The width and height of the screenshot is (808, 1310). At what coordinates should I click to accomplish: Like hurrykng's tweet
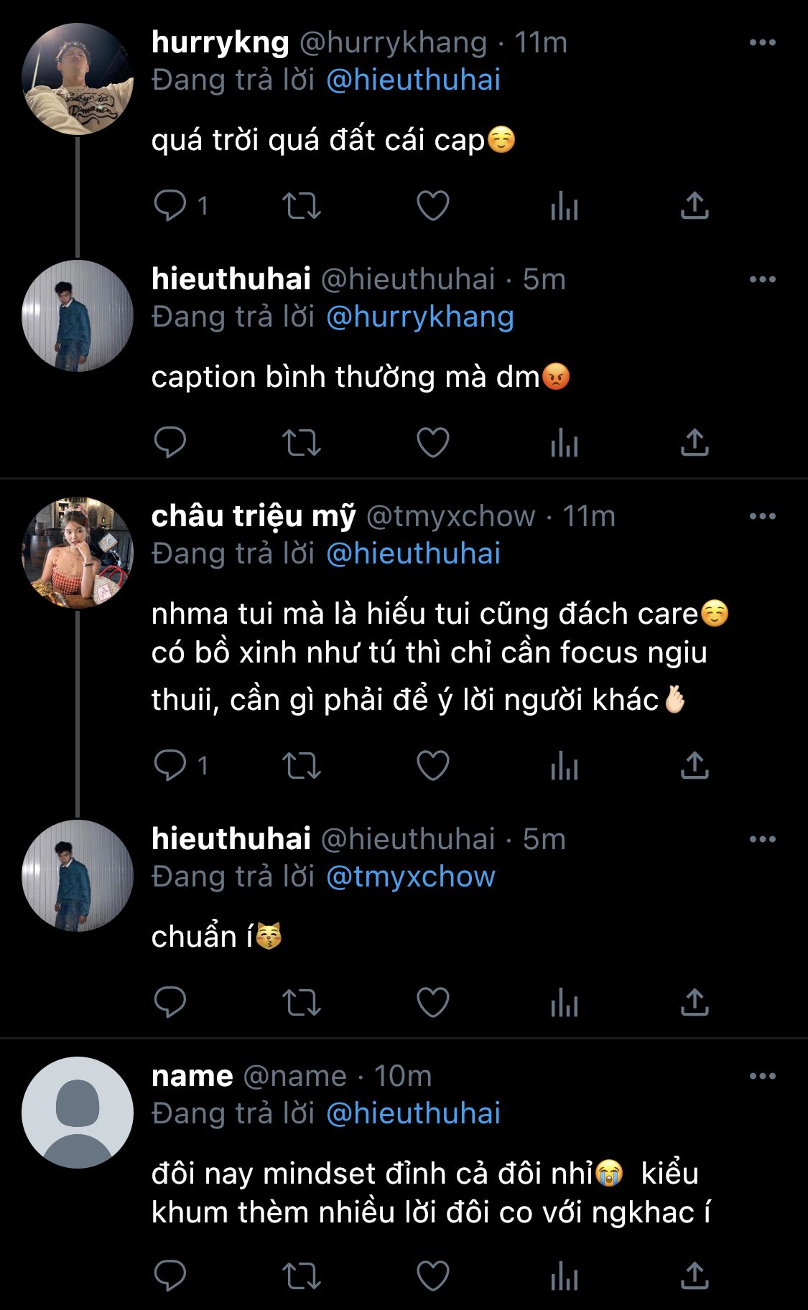(x=433, y=206)
